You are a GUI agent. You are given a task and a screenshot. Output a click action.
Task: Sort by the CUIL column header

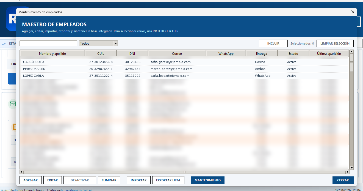(101, 54)
